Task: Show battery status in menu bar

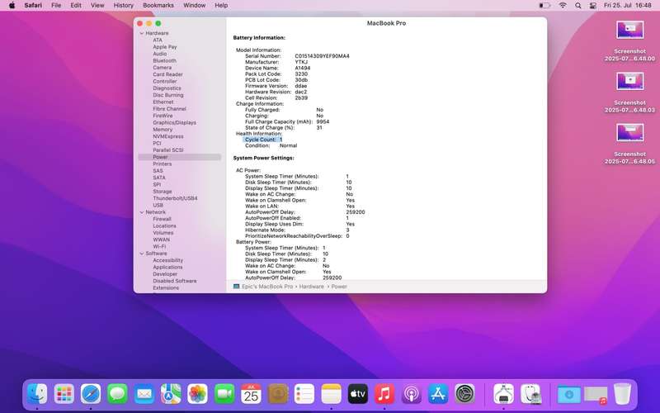Action: click(544, 6)
